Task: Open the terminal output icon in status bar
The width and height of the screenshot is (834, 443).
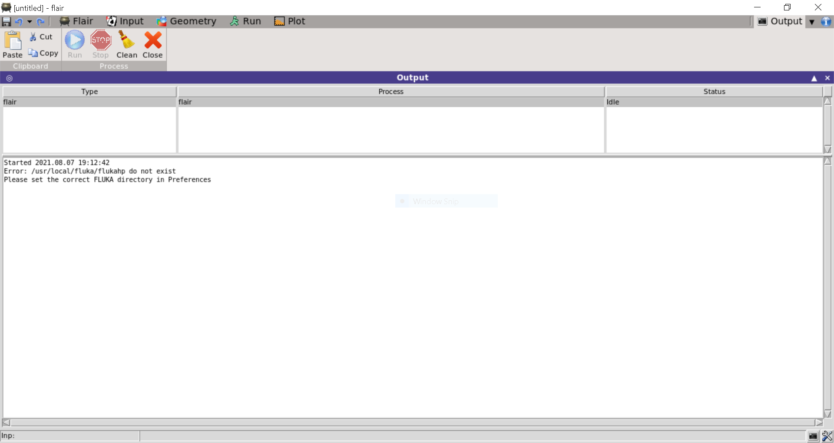Action: tap(813, 436)
